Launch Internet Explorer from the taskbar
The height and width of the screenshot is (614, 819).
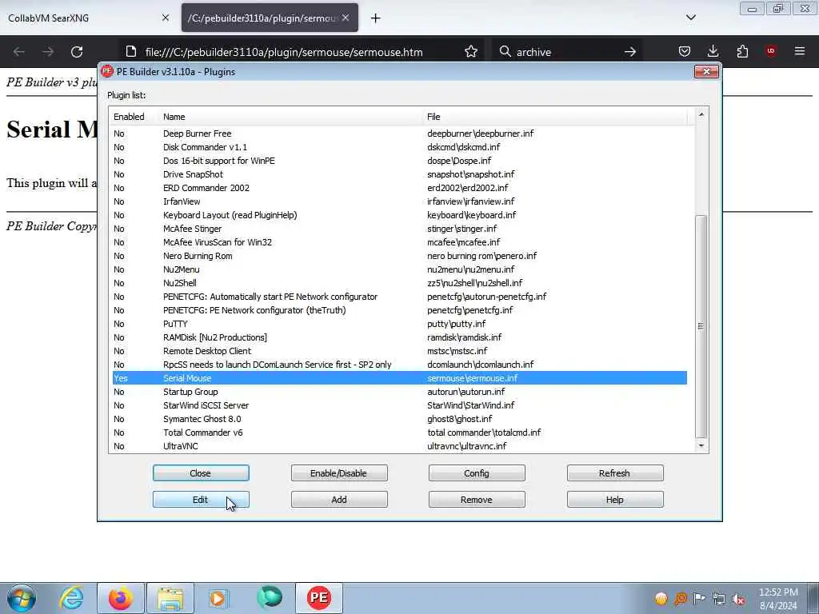pyautogui.click(x=71, y=598)
